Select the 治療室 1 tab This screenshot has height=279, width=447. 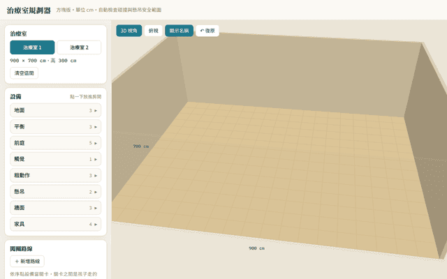(x=32, y=47)
